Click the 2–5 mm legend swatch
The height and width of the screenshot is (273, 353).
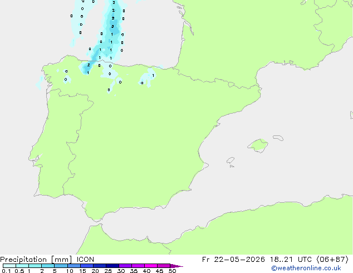click(x=48, y=266)
